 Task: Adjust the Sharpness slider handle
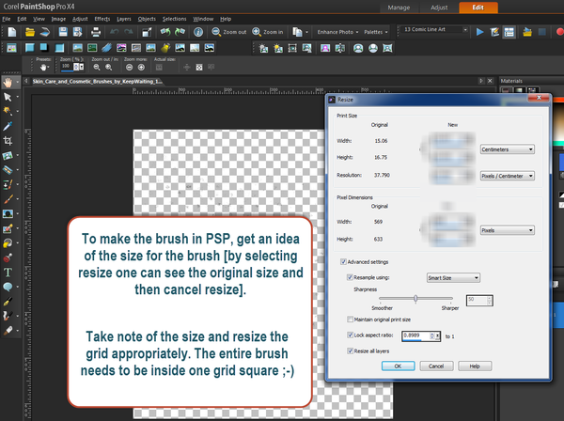pyautogui.click(x=415, y=298)
